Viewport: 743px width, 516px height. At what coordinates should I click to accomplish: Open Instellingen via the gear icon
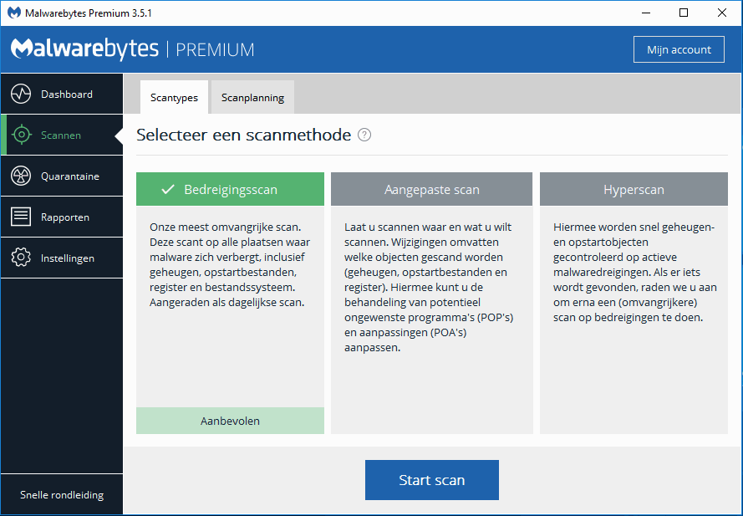tap(21, 258)
